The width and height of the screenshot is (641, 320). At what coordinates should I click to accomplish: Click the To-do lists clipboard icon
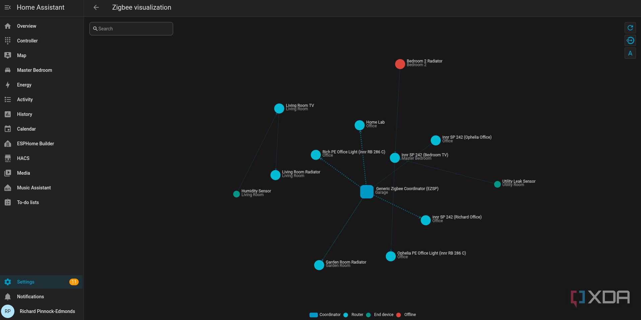point(8,202)
